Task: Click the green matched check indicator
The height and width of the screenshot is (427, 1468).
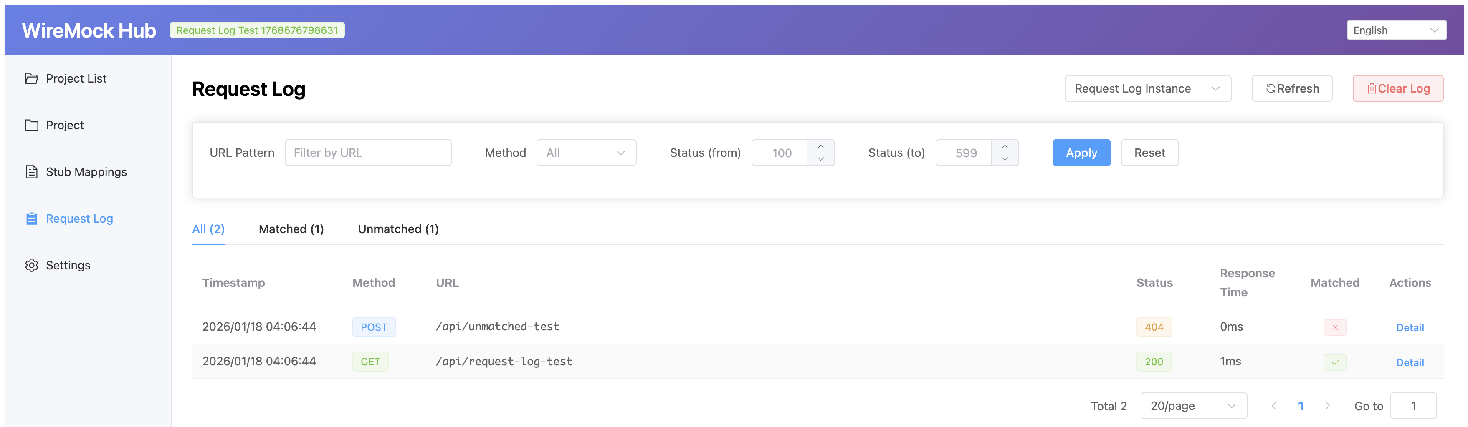Action: (x=1335, y=362)
